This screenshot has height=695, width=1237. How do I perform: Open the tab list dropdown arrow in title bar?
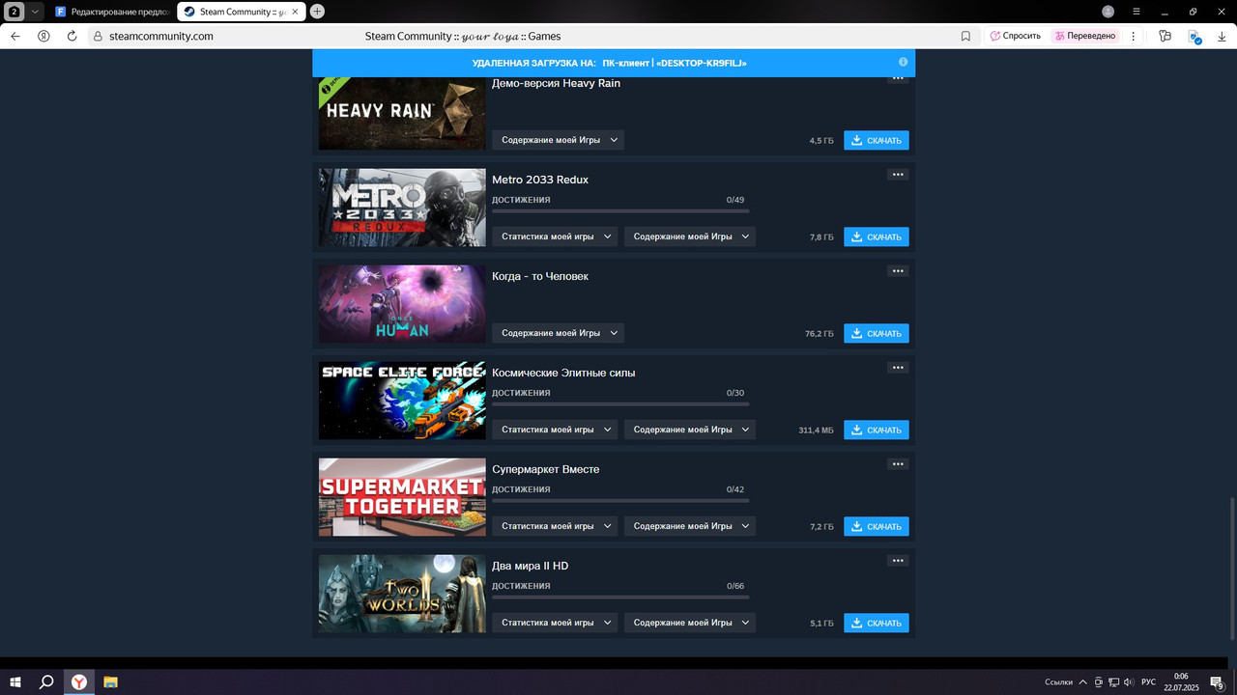click(36, 12)
